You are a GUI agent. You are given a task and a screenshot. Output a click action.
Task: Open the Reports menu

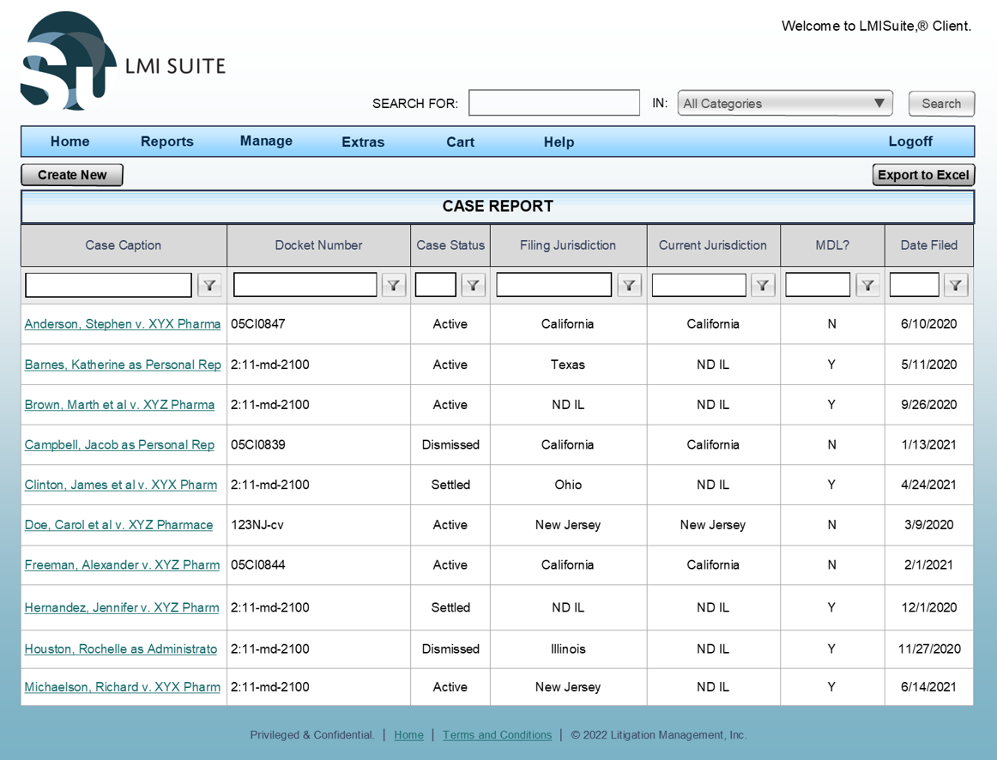click(167, 142)
